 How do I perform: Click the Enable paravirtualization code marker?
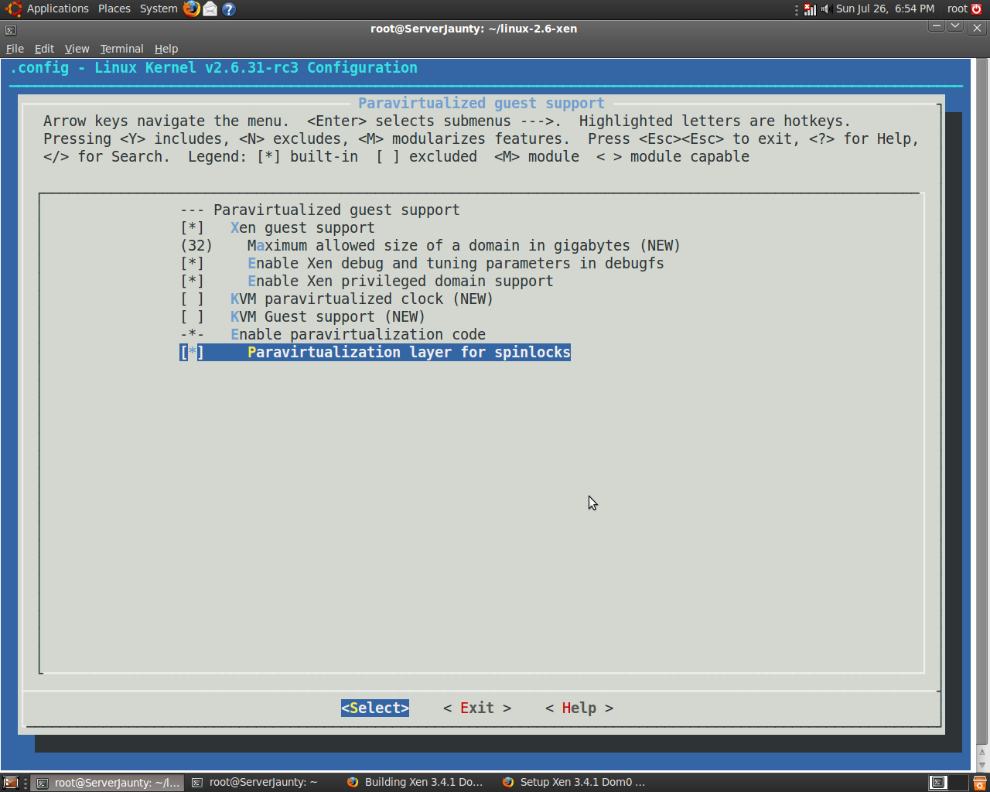click(193, 335)
